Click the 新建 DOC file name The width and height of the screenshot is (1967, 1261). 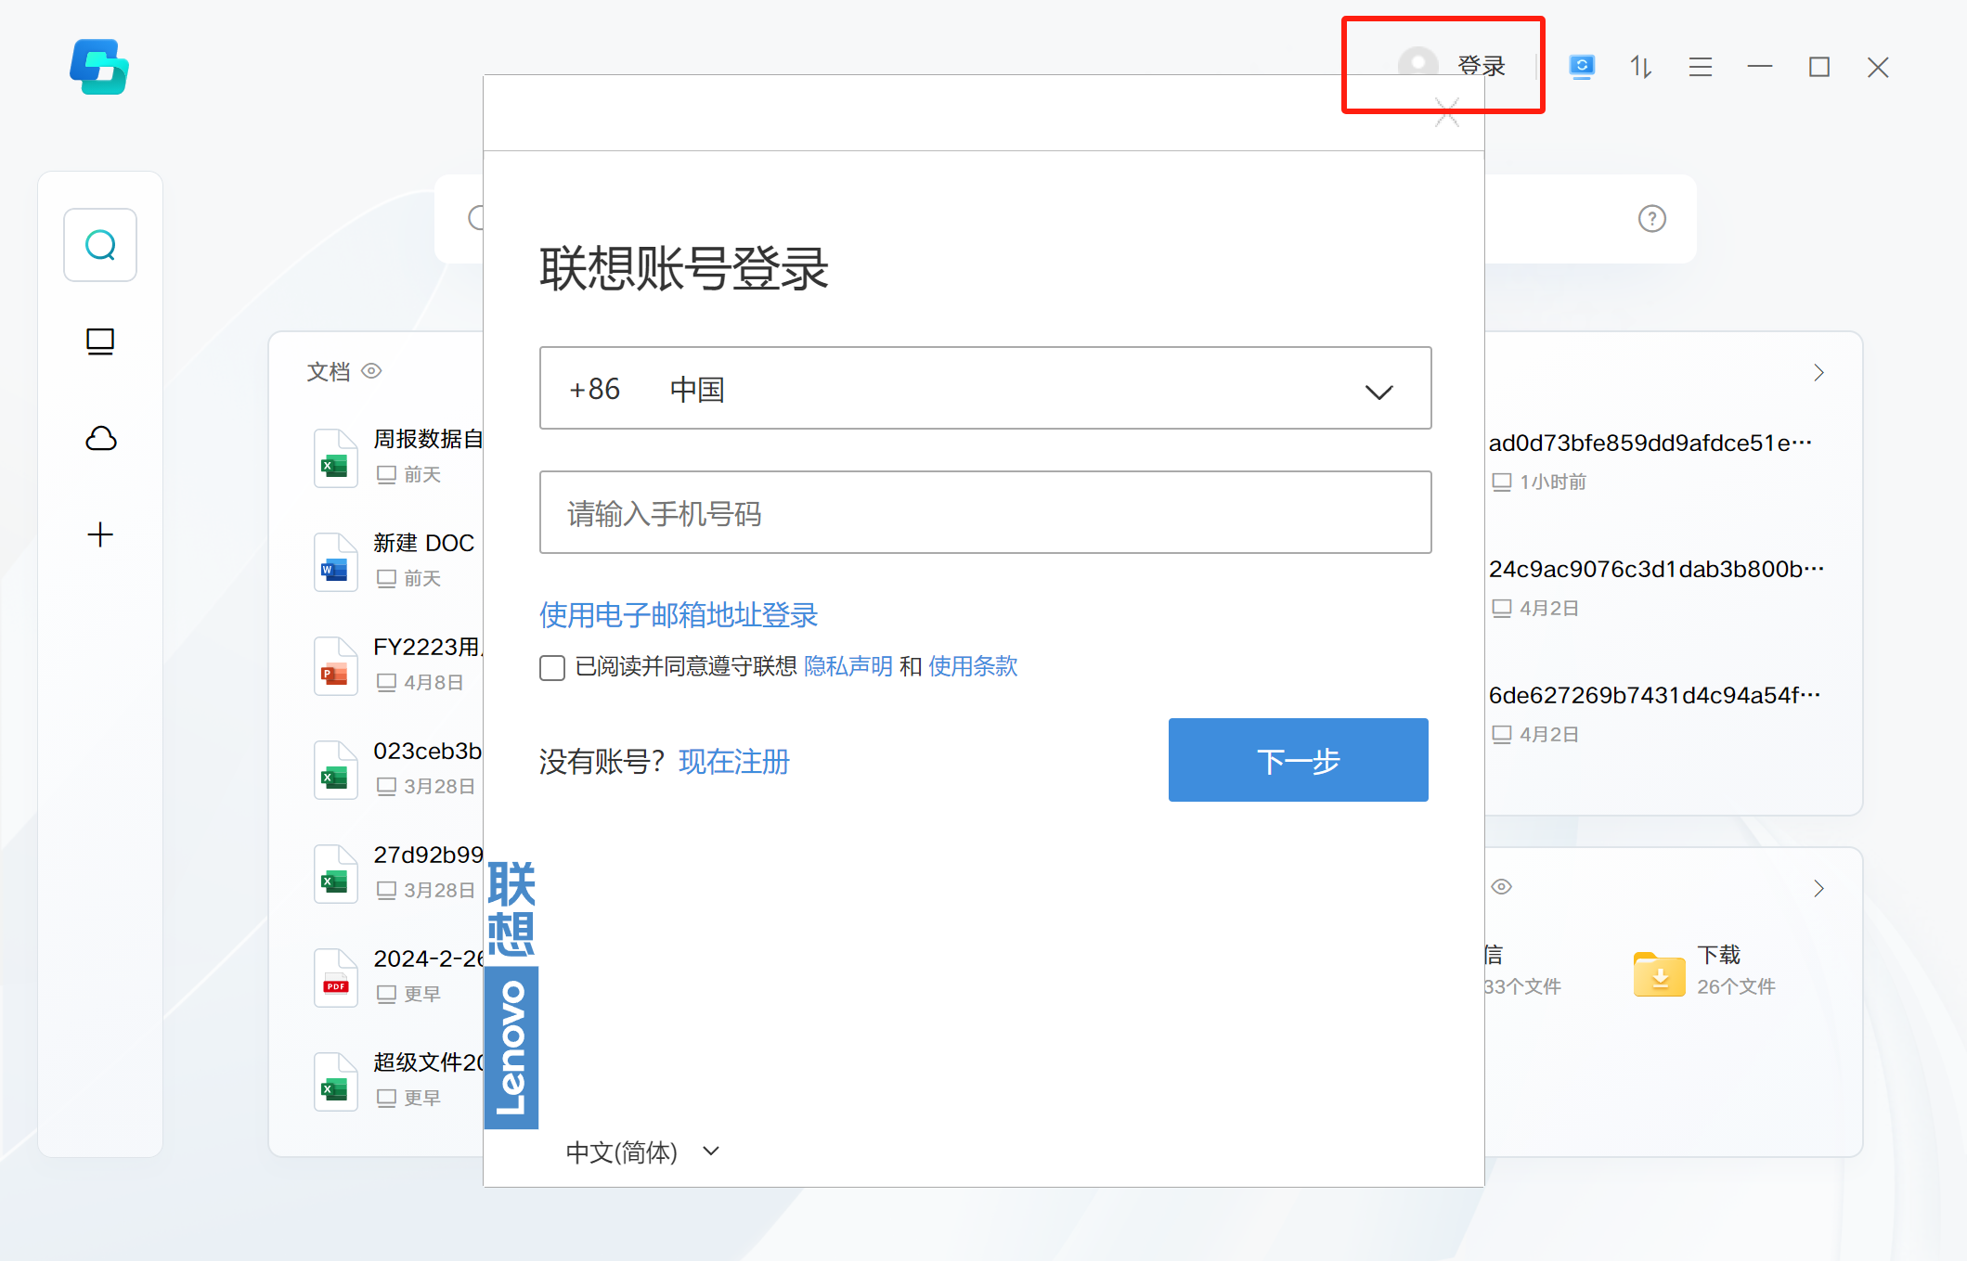(424, 543)
